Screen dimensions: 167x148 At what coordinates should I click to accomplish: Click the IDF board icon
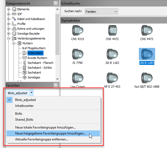14,14
